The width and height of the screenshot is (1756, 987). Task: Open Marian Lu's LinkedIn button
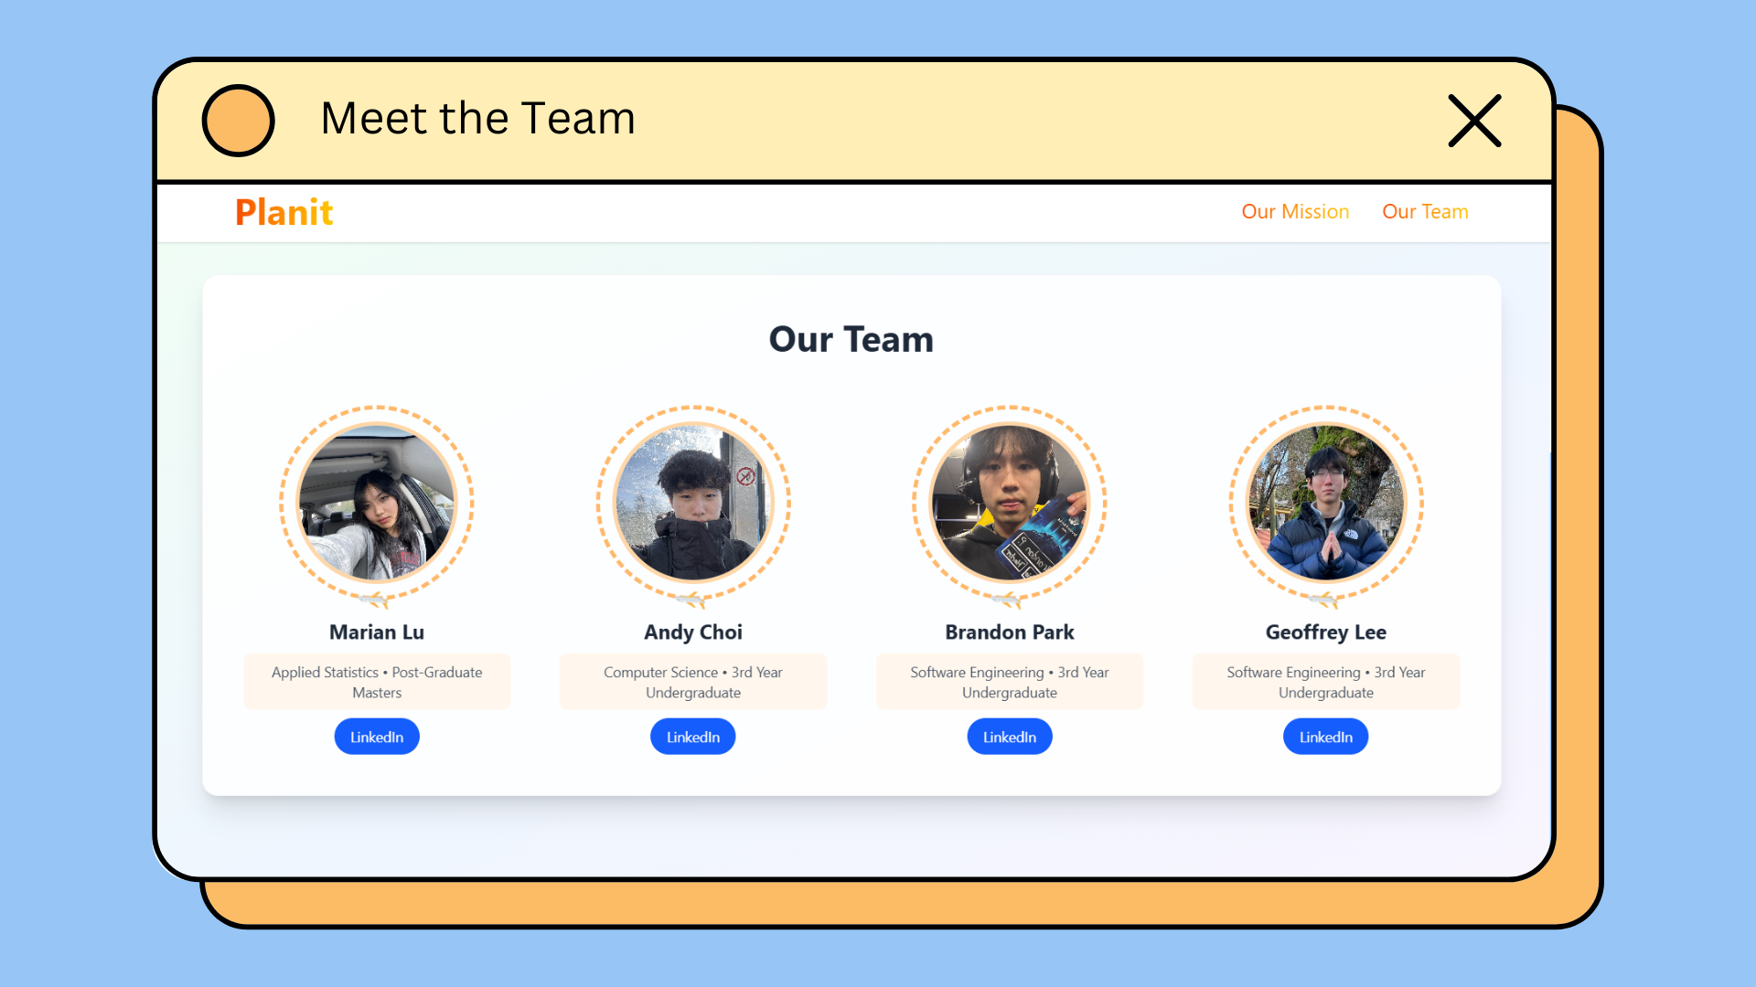pos(377,737)
